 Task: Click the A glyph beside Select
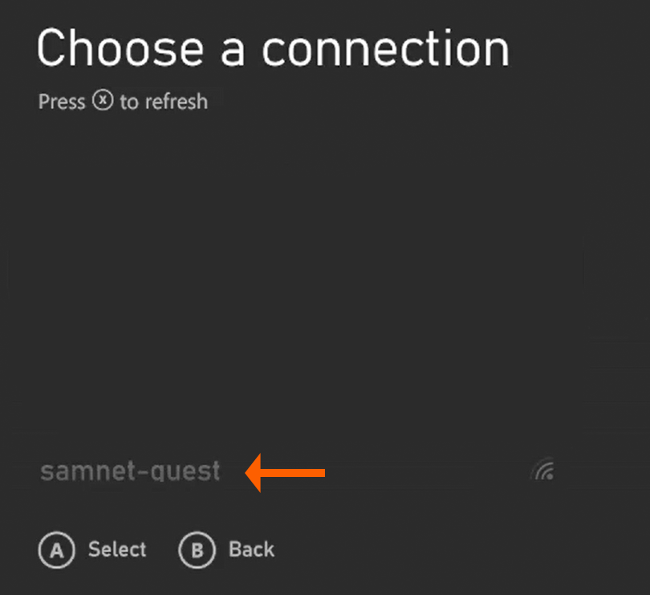56,550
